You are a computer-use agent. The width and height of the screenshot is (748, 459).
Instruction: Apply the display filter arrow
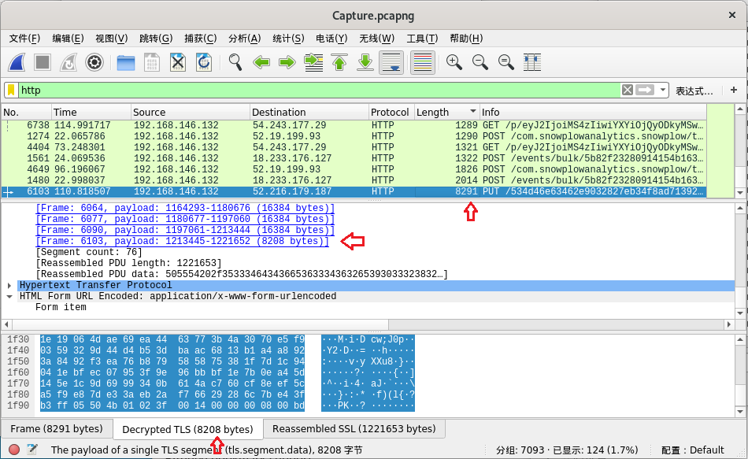(x=645, y=90)
